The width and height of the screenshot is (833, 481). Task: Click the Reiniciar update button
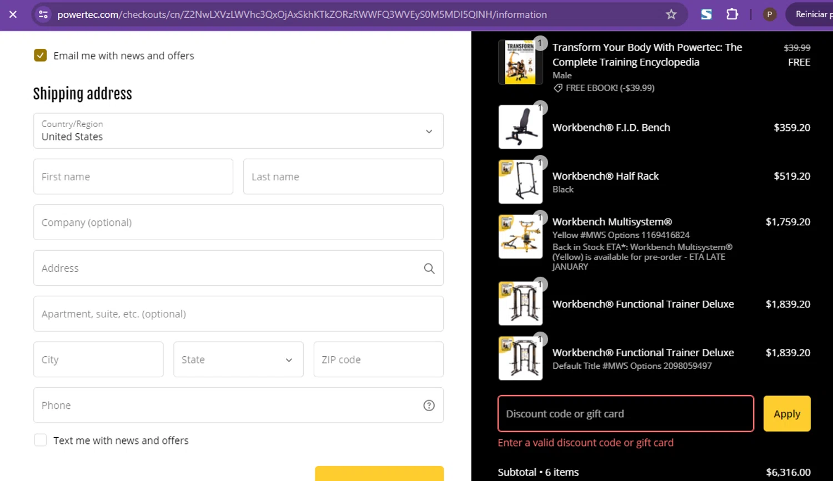(x=811, y=14)
